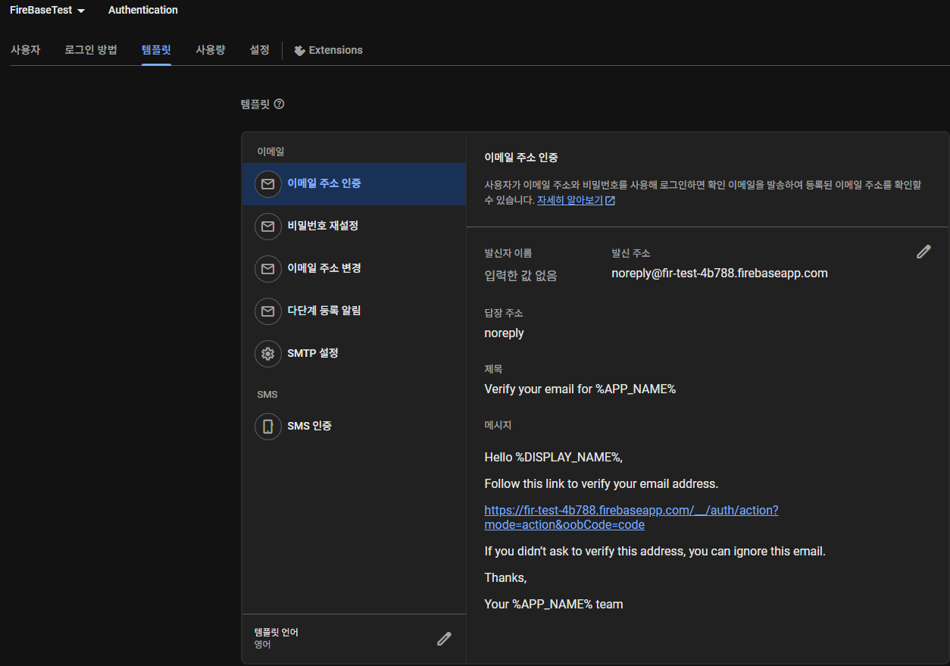Switch to the 로그인 방법 tab

pyautogui.click(x=91, y=50)
